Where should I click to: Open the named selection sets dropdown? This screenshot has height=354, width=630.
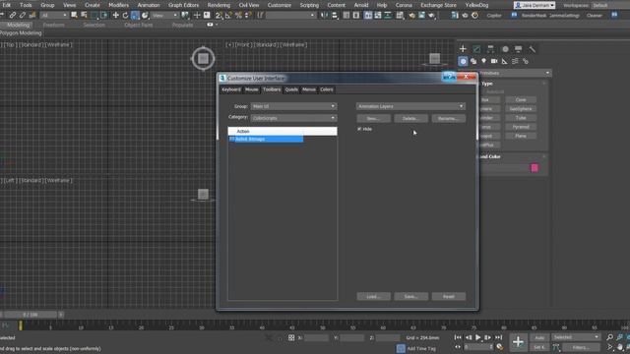[290, 16]
